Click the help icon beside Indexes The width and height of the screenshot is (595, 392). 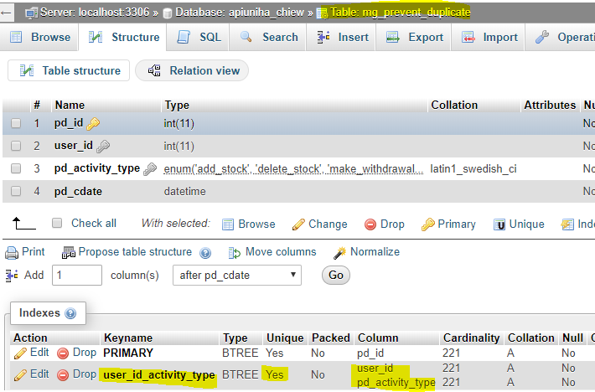tap(70, 314)
